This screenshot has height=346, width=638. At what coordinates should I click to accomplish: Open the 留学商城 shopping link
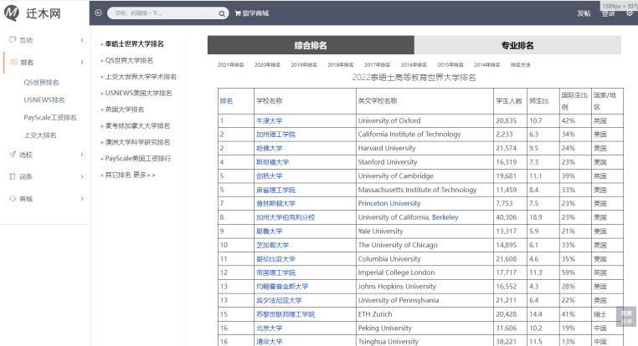(252, 13)
